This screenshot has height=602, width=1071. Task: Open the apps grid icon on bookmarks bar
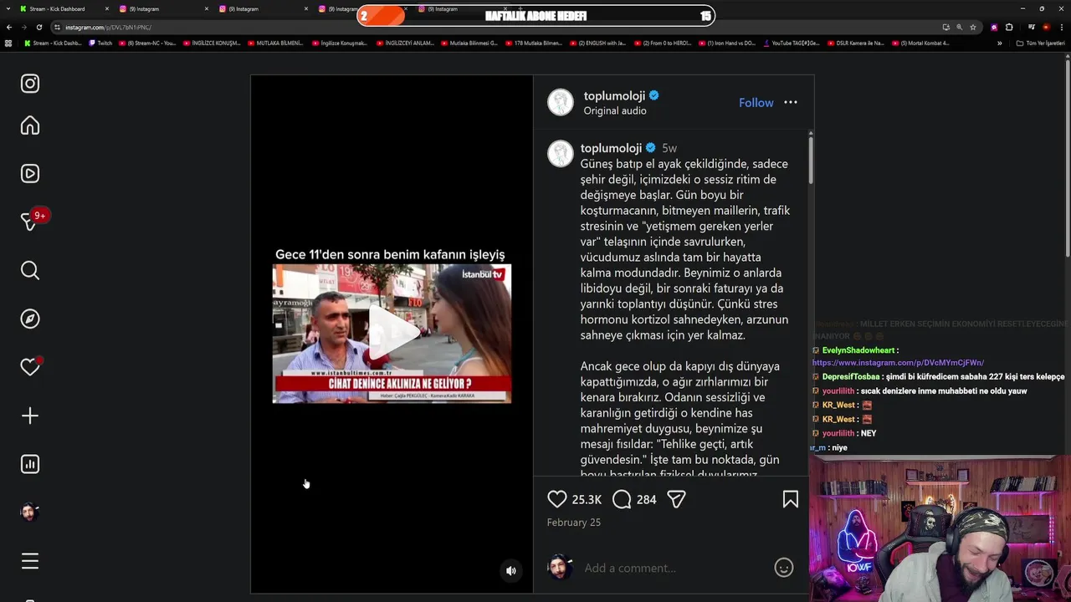[x=8, y=43]
